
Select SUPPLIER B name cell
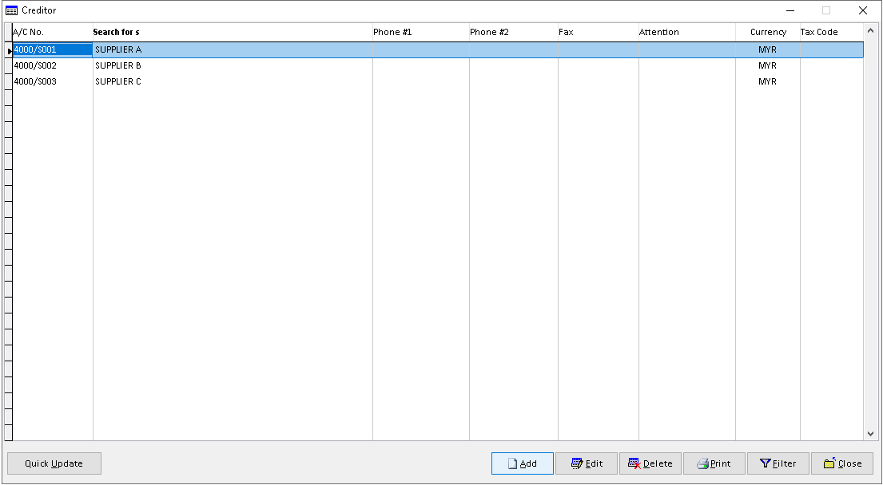click(233, 65)
